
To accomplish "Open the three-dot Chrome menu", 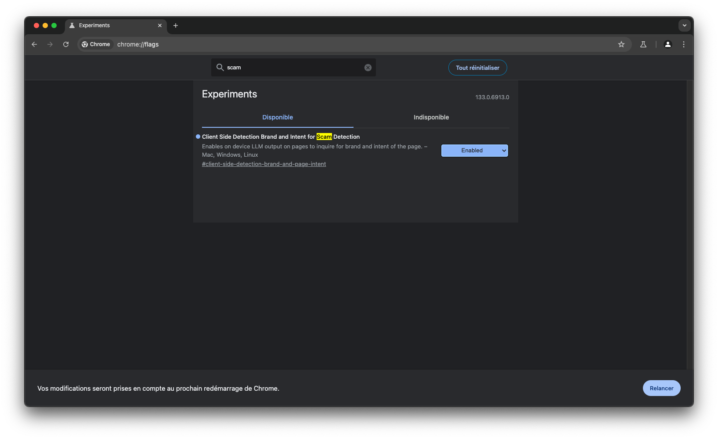I will click(x=683, y=44).
